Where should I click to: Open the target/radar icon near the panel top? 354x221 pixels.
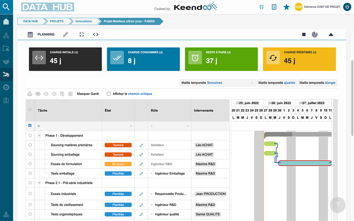click(x=314, y=34)
